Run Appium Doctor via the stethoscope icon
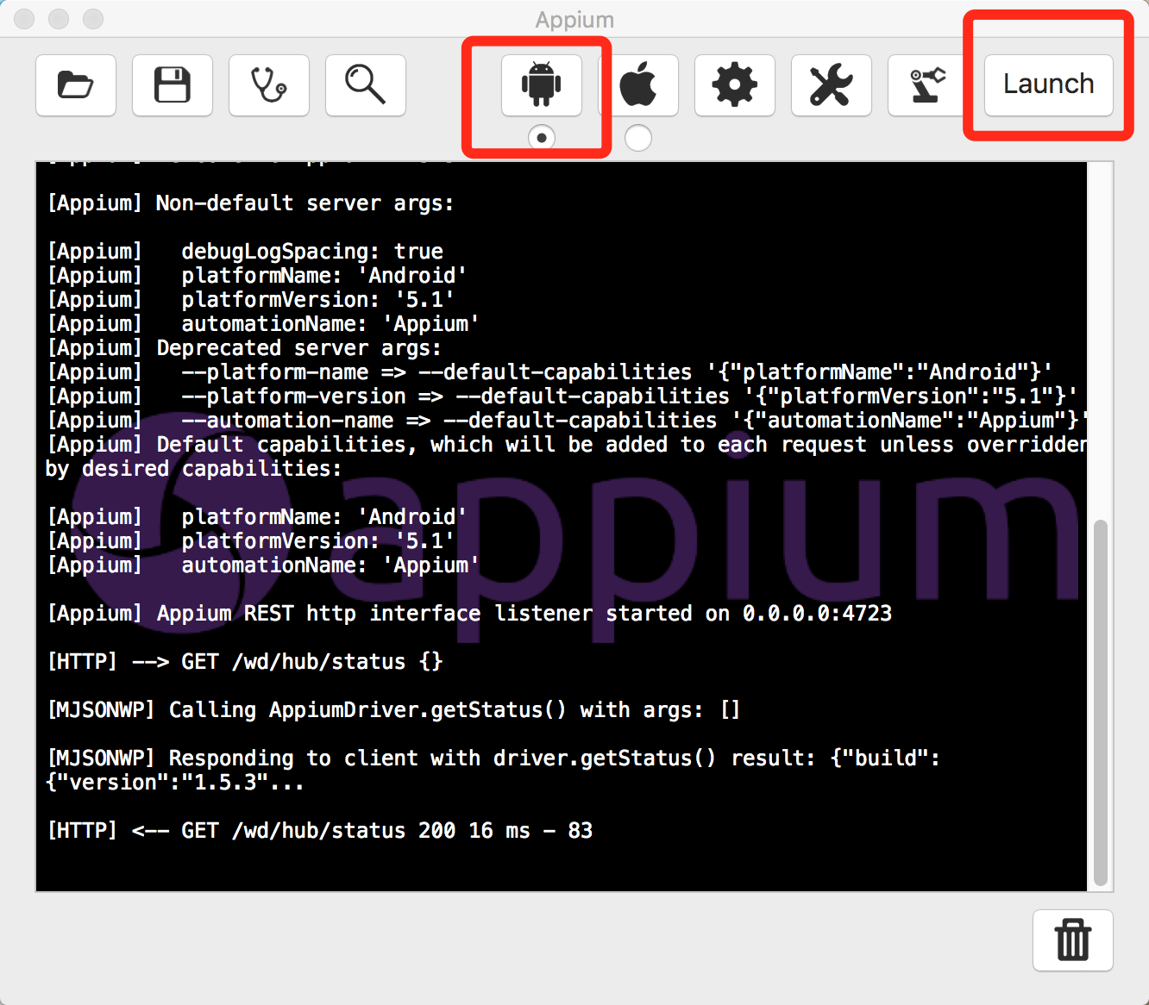Image resolution: width=1149 pixels, height=1005 pixels. 269,85
